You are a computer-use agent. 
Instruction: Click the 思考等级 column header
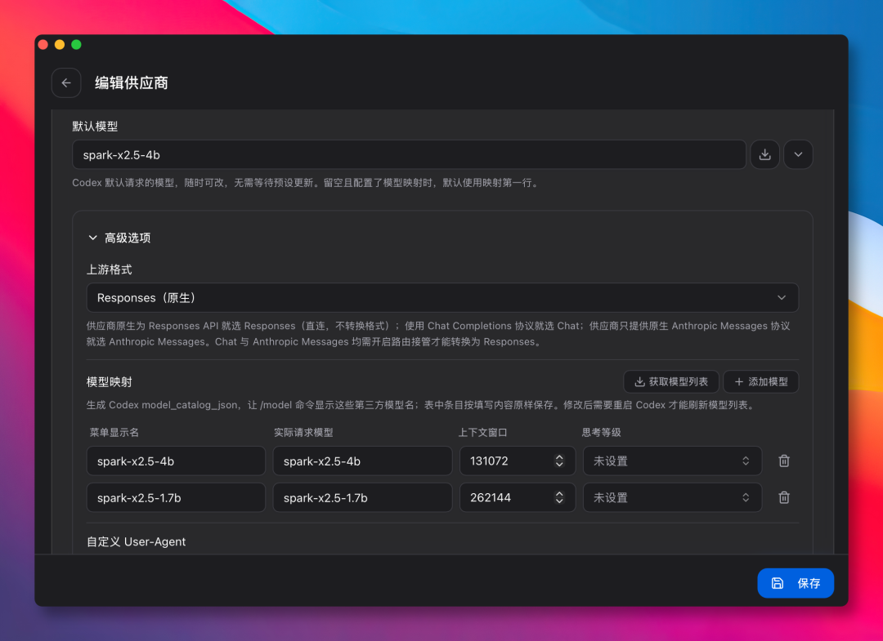pos(602,433)
